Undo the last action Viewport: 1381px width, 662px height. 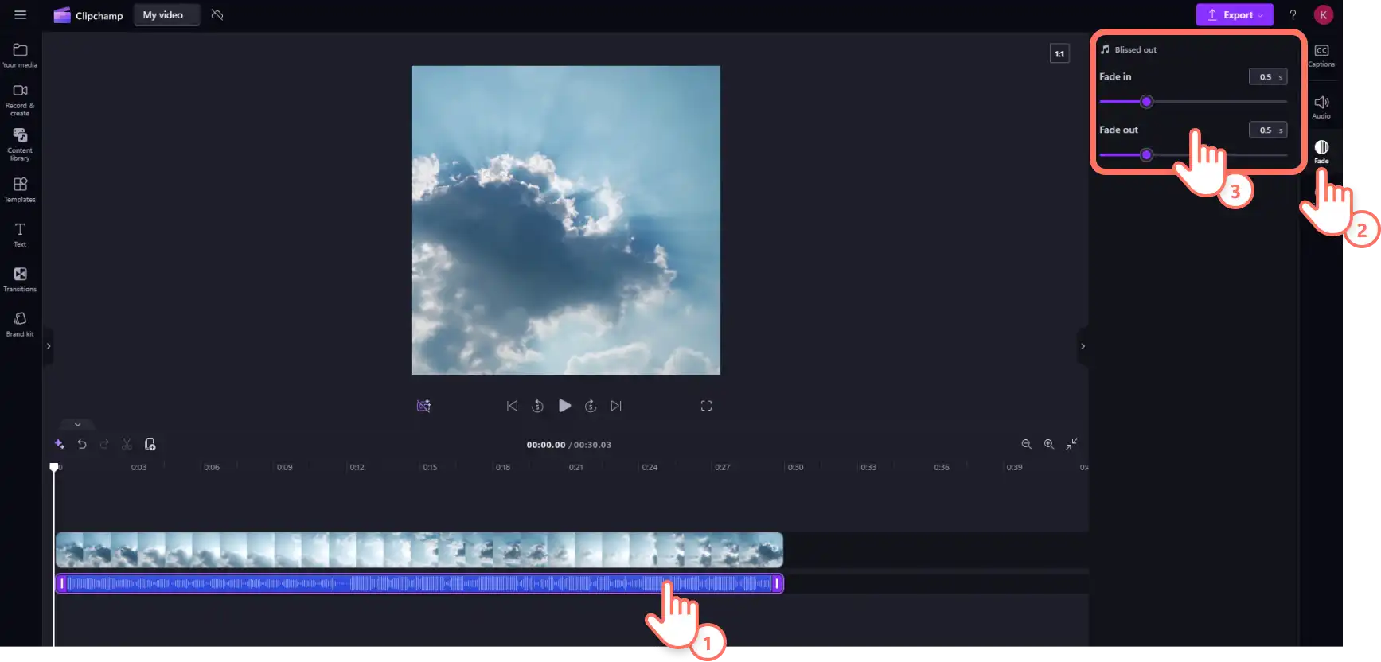82,444
